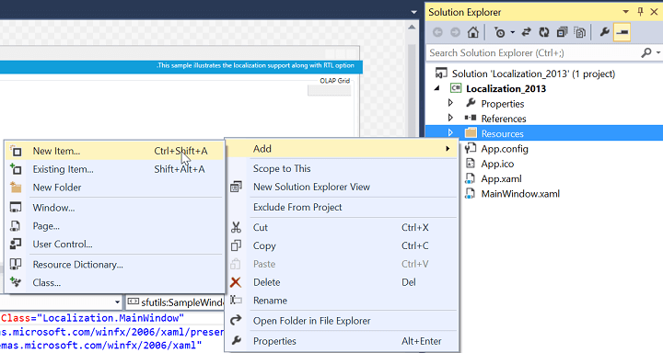This screenshot has width=663, height=353.
Task: Toggle Show All Files in Solution Explorer
Action: tap(580, 32)
